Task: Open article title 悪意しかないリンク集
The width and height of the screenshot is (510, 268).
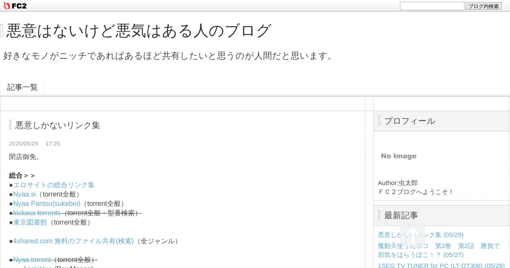Action: (x=58, y=125)
